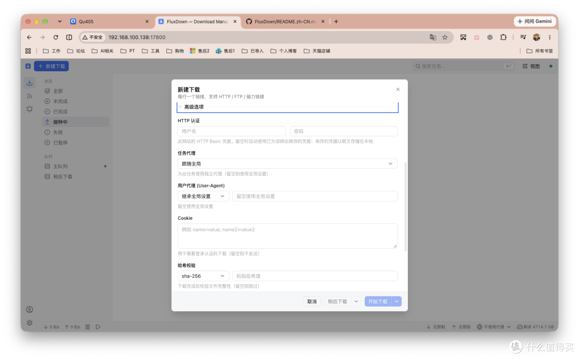Click the remaining disk space 4714.7 GB indicator
The width and height of the screenshot is (579, 359).
pyautogui.click(x=536, y=327)
